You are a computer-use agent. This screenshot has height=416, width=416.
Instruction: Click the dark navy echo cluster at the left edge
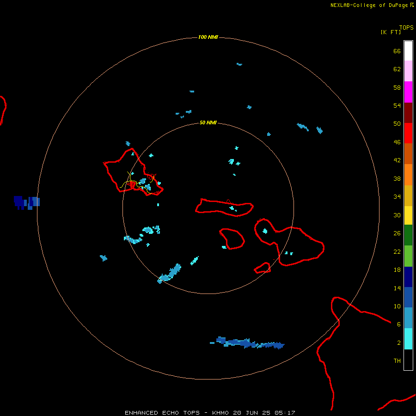point(26,203)
